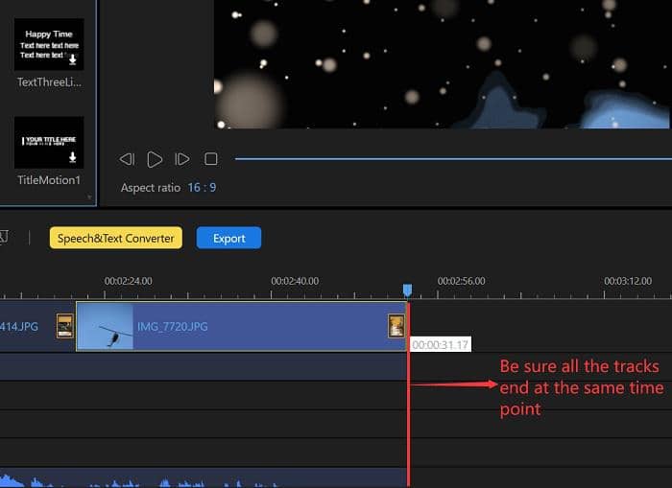The height and width of the screenshot is (488, 672).
Task: Download the TitleMotion1 title template
Action: pos(72,157)
